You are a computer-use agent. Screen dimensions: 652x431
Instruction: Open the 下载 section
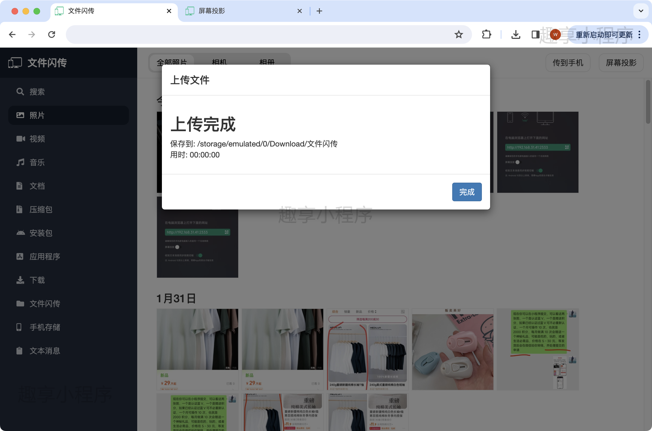69,280
